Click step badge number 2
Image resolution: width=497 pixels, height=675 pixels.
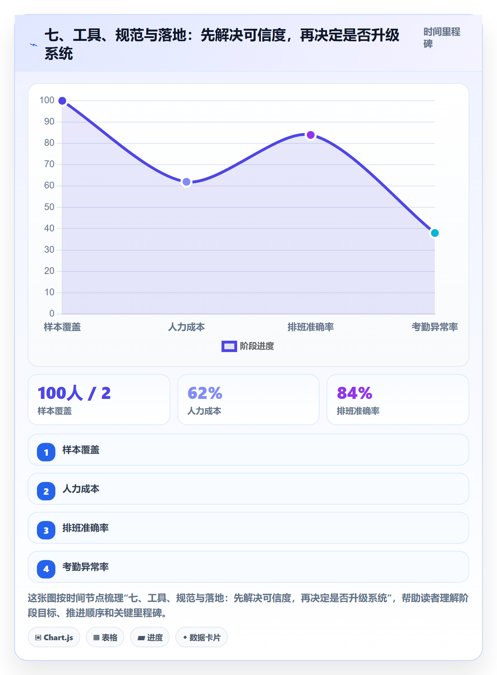pos(46,491)
